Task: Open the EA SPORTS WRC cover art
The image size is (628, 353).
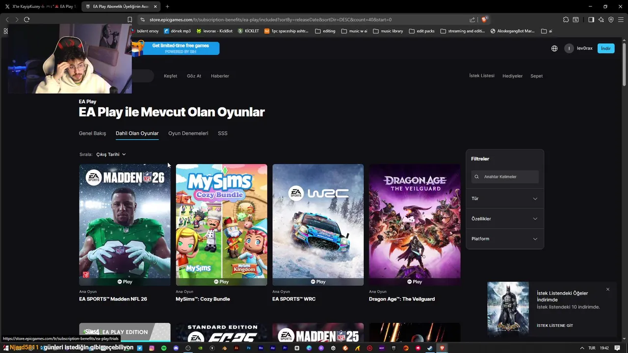Action: coord(318,225)
